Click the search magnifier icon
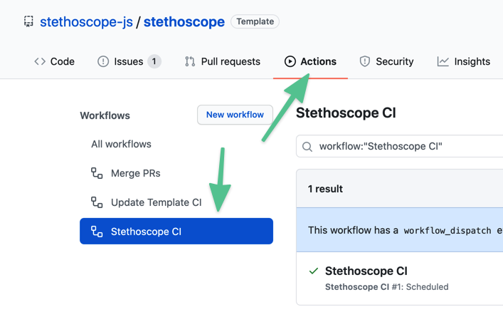The height and width of the screenshot is (332, 503). point(308,147)
